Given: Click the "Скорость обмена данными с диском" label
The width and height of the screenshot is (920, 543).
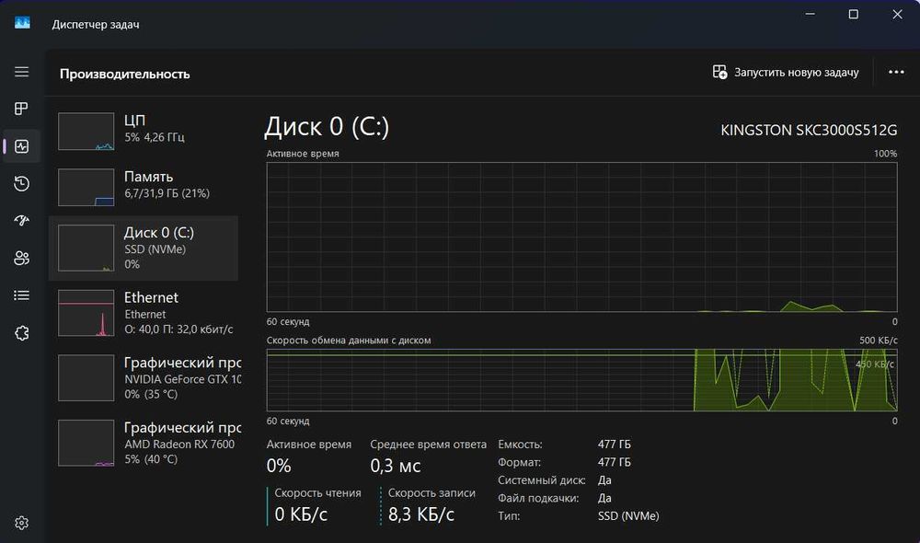Looking at the screenshot, I should click(x=349, y=341).
